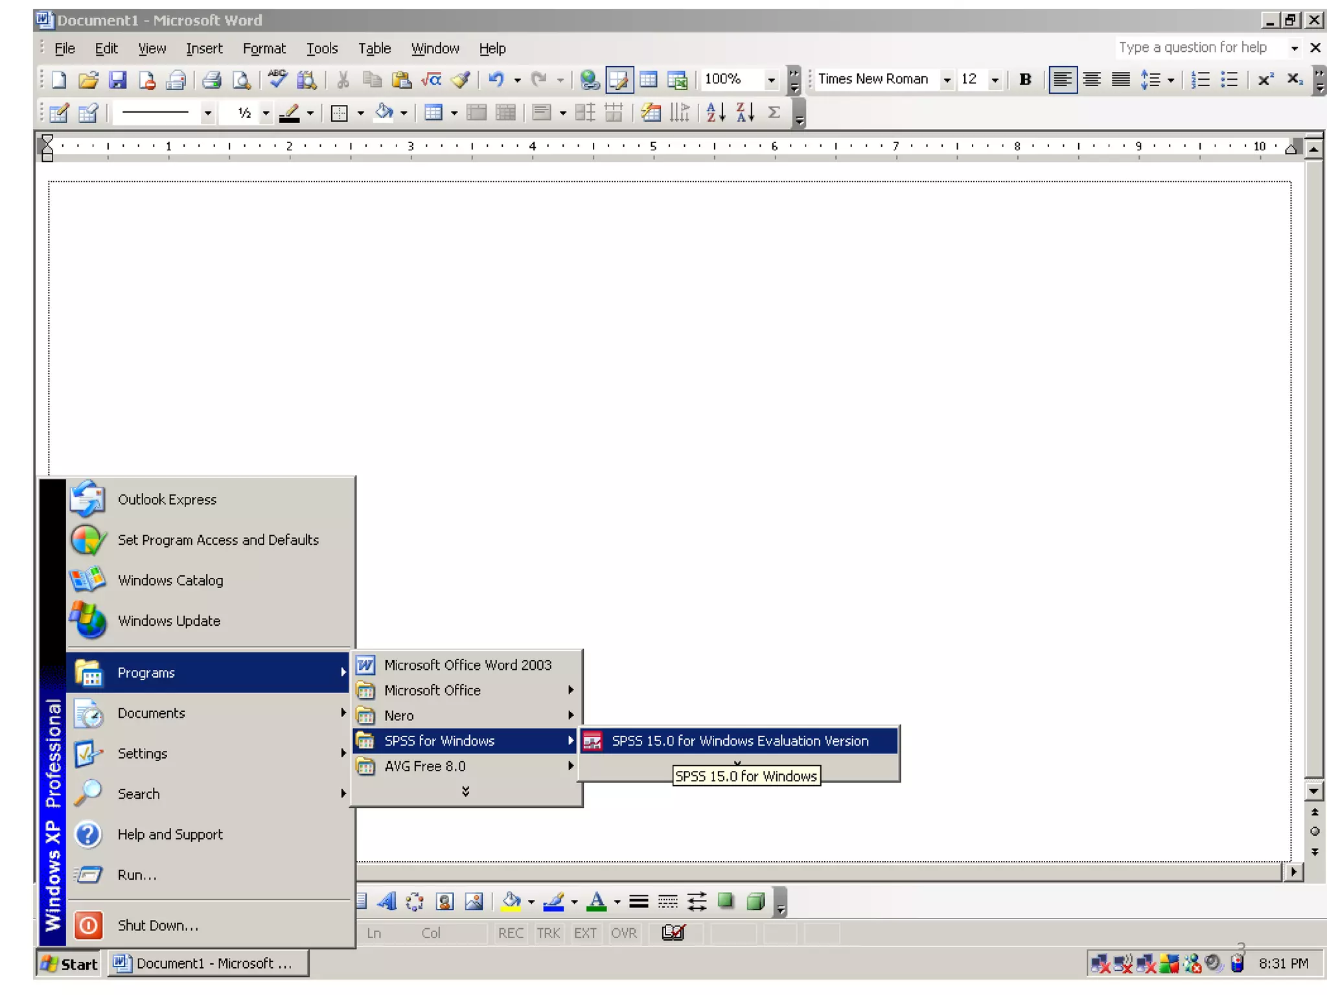Open the font name dropdown arrow
Viewport: 1327px width, 995px height.
point(947,80)
